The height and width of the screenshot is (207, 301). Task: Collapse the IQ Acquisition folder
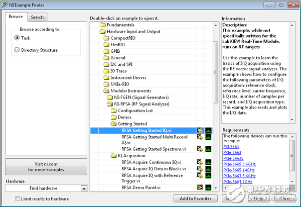[x=113, y=156]
